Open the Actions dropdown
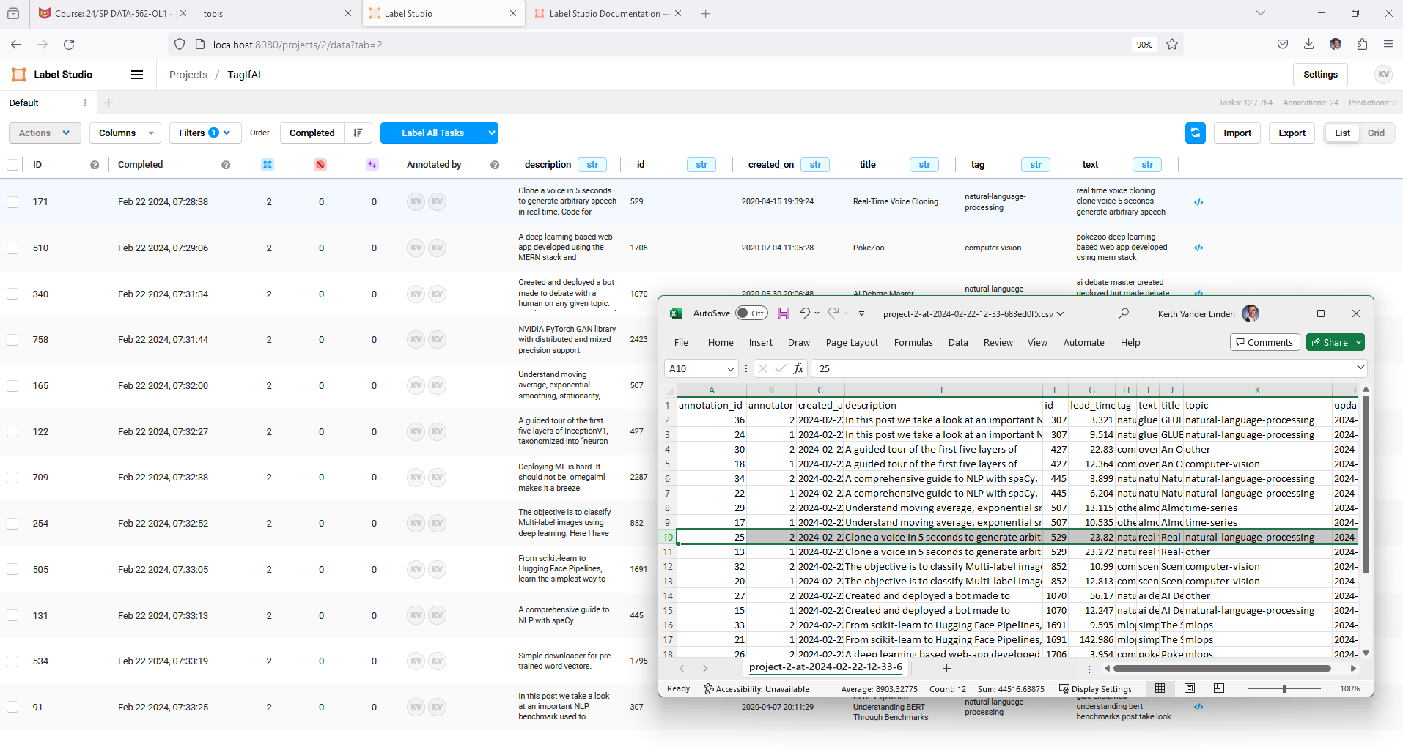The image size is (1403, 750). pos(44,133)
